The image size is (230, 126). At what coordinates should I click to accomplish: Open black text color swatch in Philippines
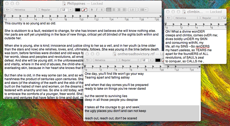coord(78,10)
